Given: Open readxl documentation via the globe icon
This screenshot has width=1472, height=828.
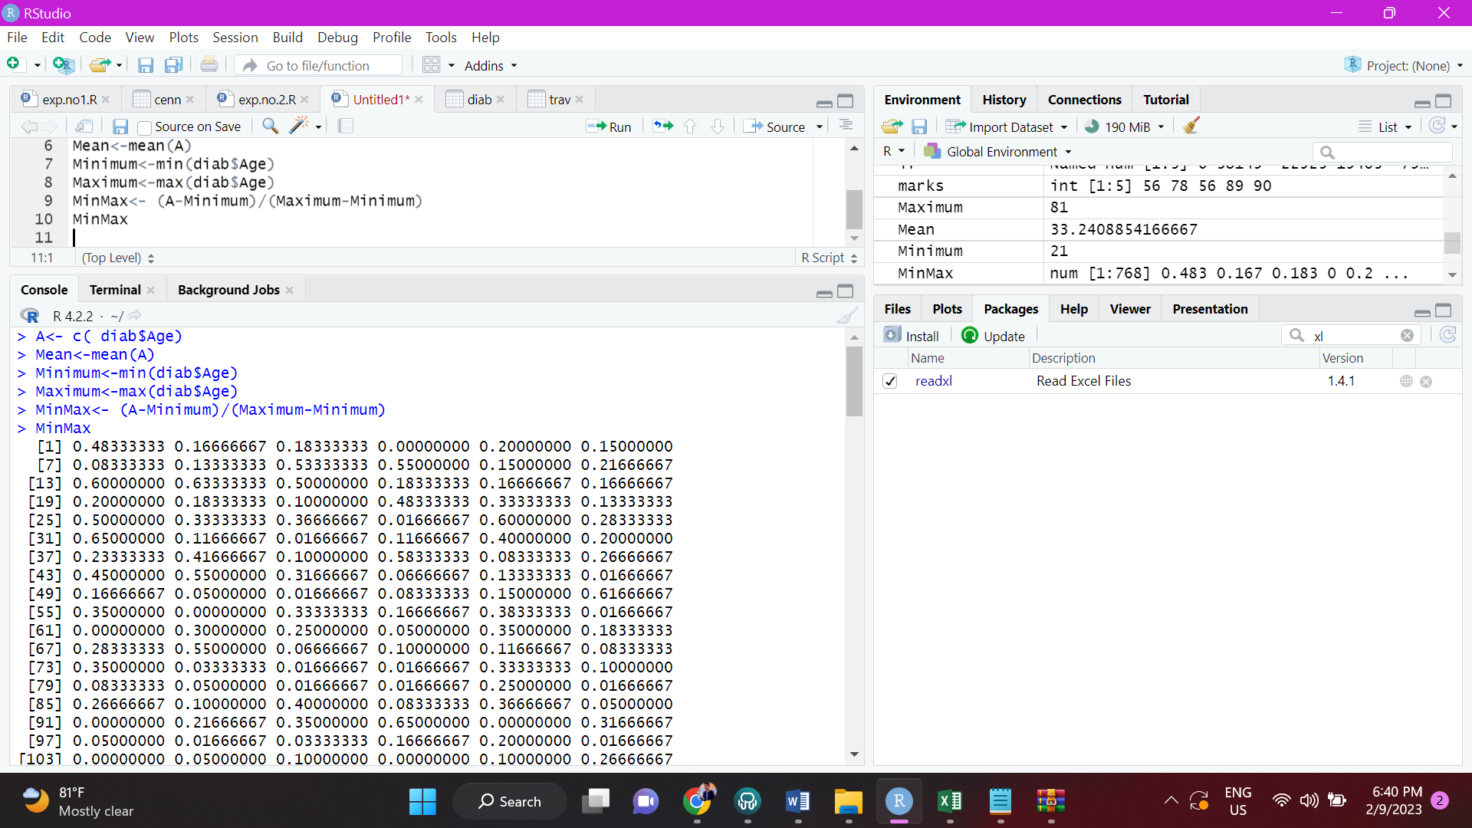Looking at the screenshot, I should tap(1405, 381).
